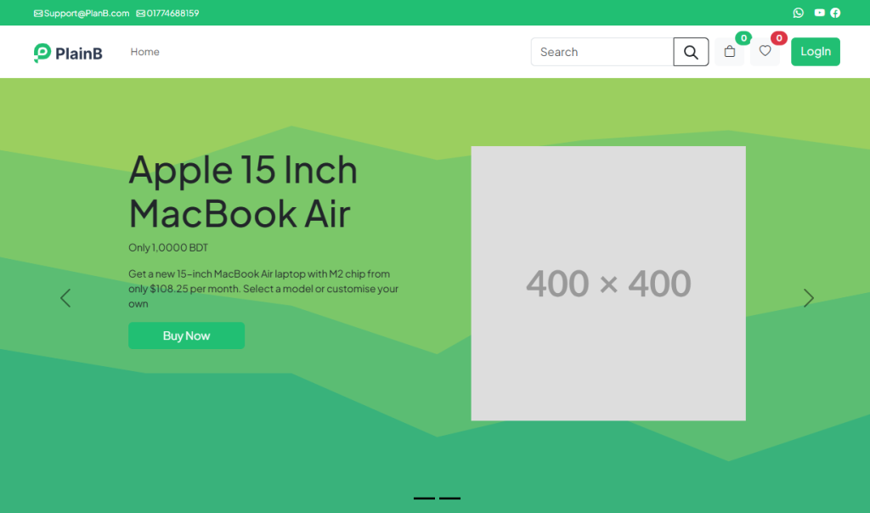The width and height of the screenshot is (870, 513).
Task: Click the Buy Now button
Action: click(186, 335)
